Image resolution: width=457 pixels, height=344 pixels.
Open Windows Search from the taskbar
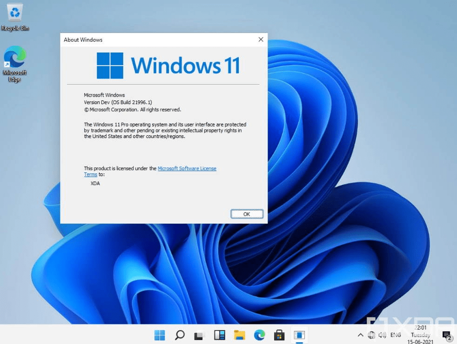coord(180,335)
